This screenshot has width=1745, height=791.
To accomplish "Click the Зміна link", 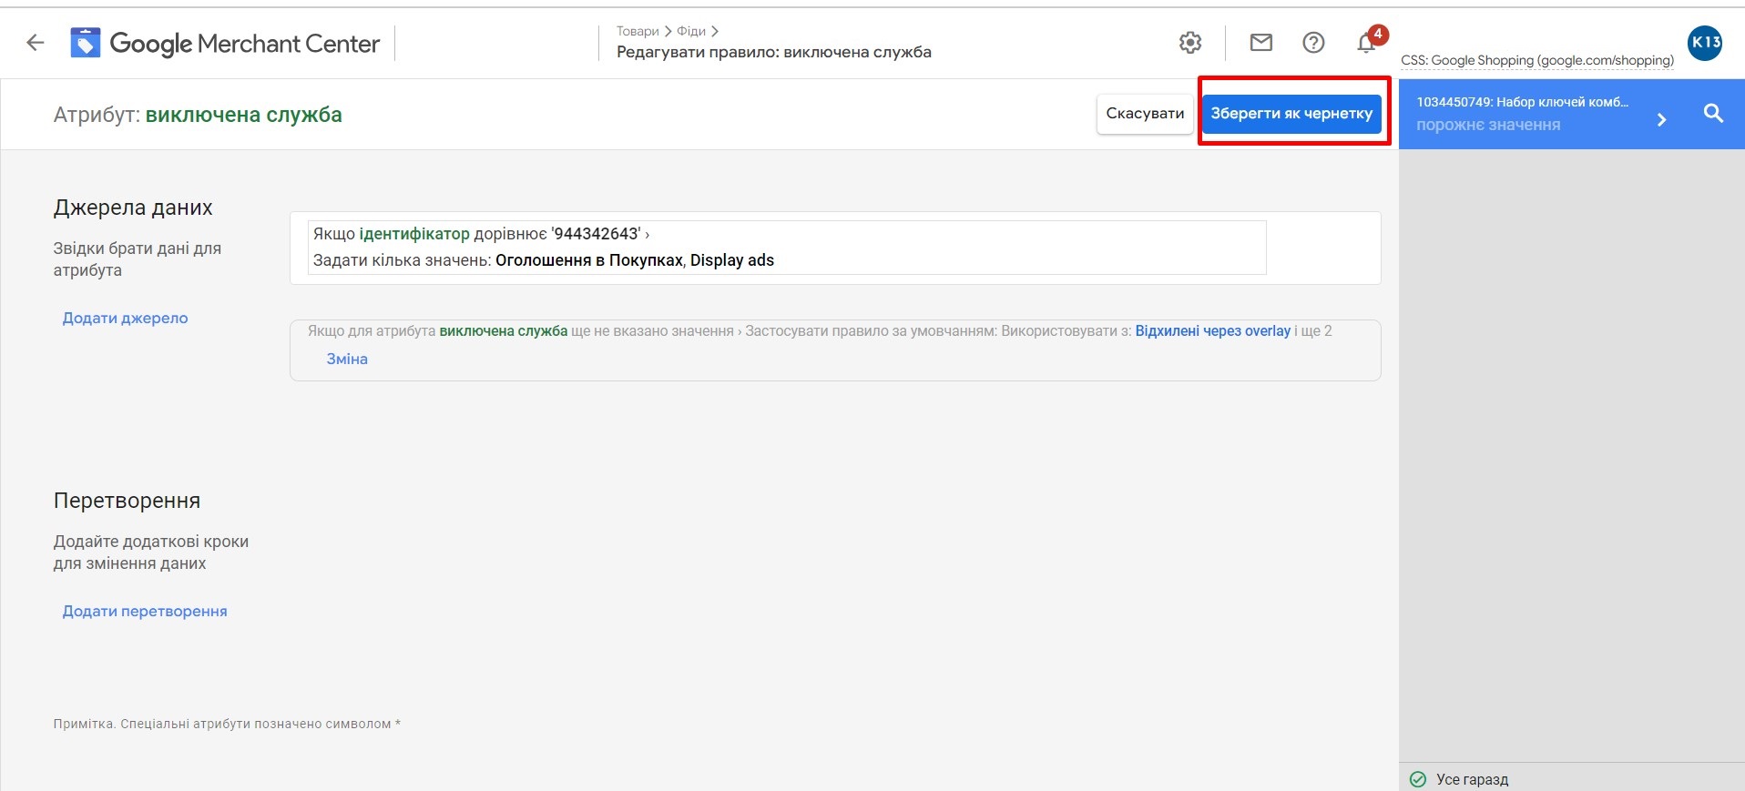I will pyautogui.click(x=347, y=359).
